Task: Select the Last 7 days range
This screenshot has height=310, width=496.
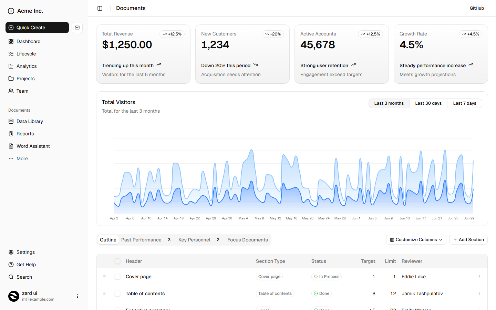Action: [x=465, y=103]
